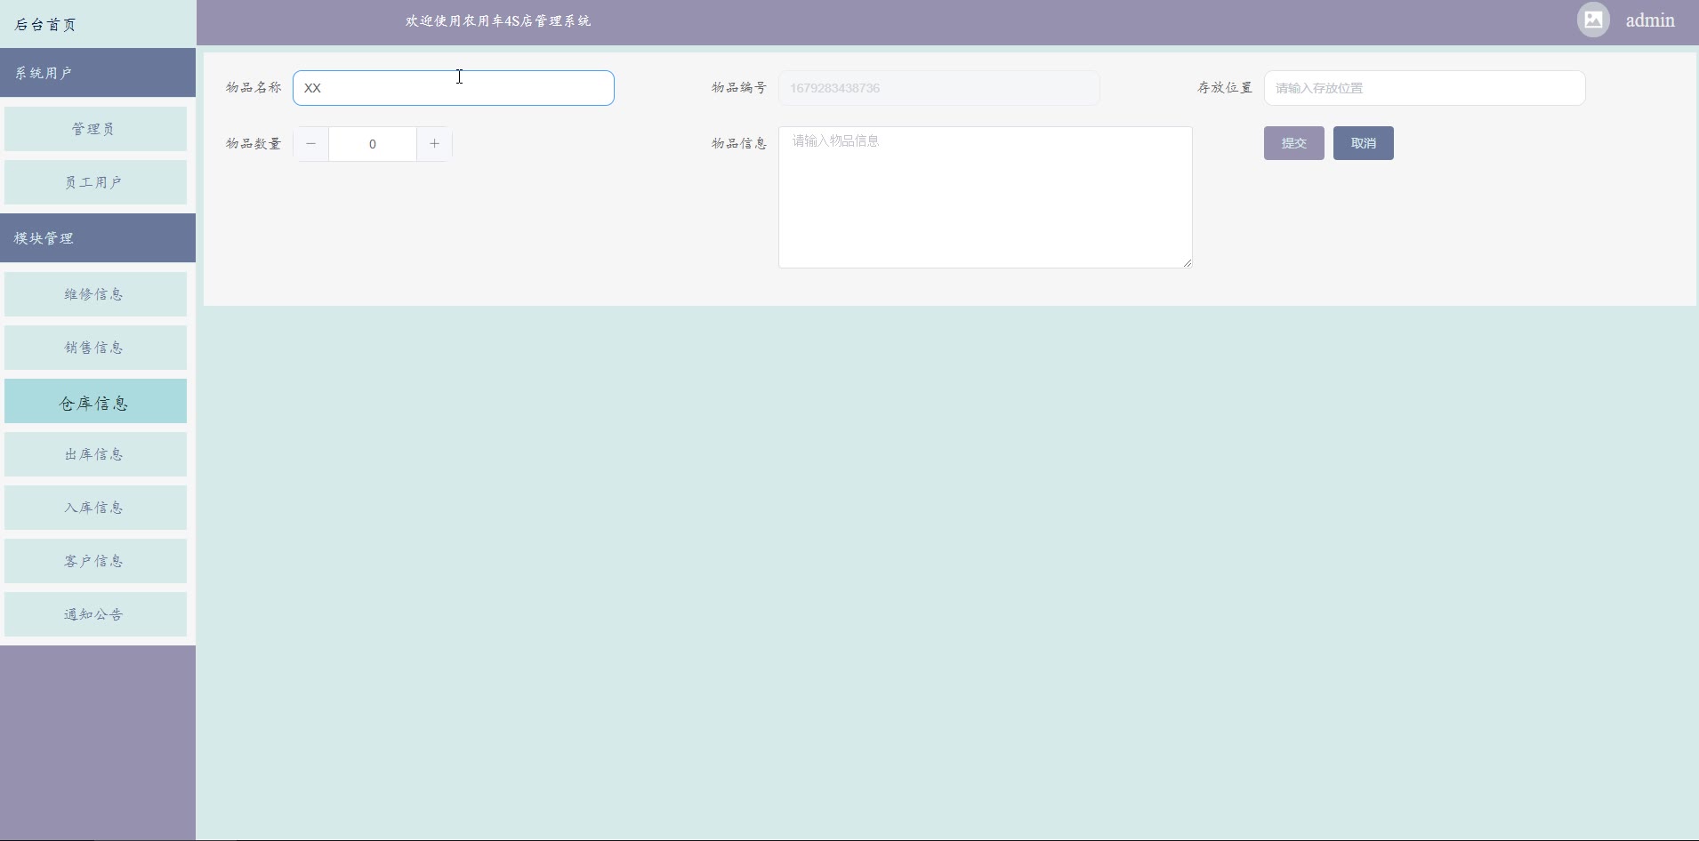Screen dimensions: 1699x841
Task: Click the 物品名称 label
Action: [x=254, y=87]
